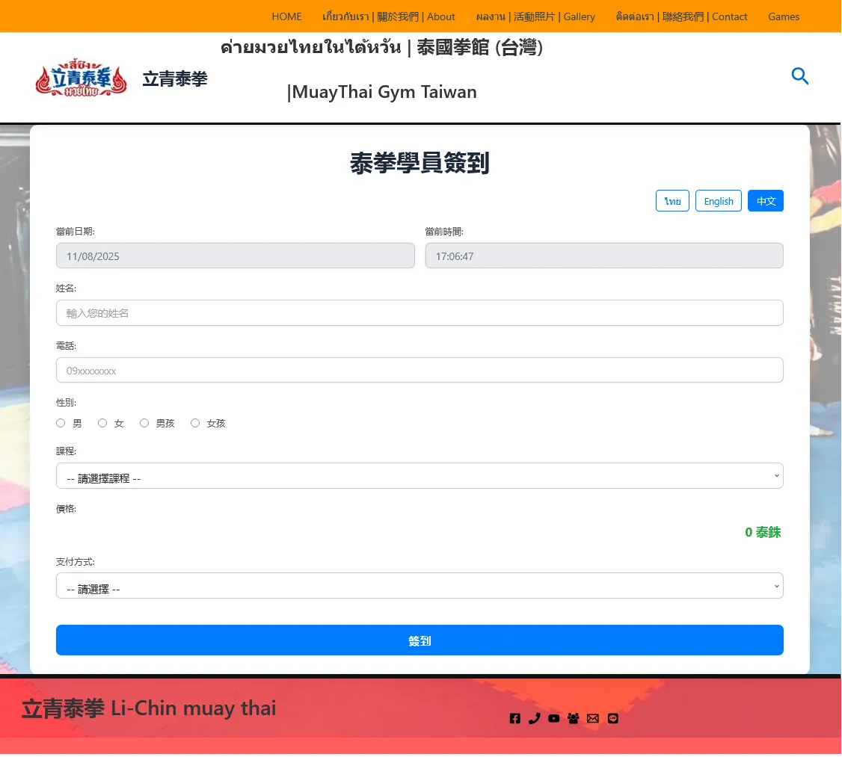Go to the Games menu item

784,16
